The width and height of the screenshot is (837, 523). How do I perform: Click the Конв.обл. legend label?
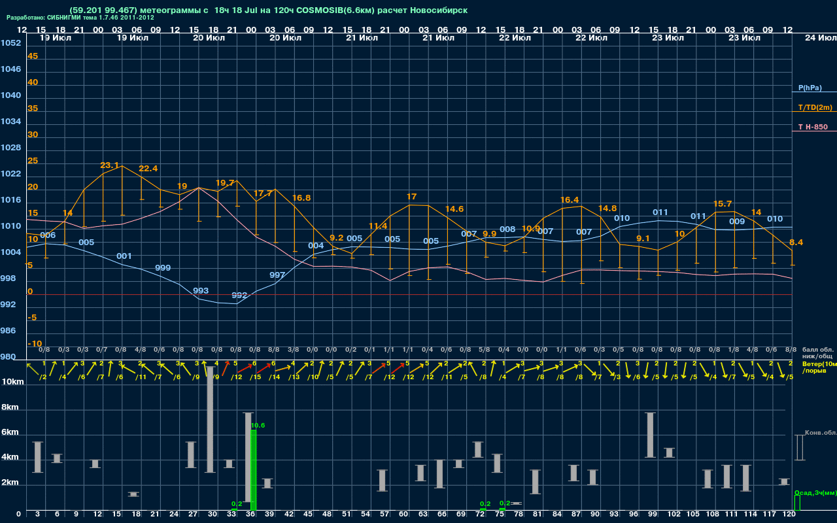tap(821, 433)
